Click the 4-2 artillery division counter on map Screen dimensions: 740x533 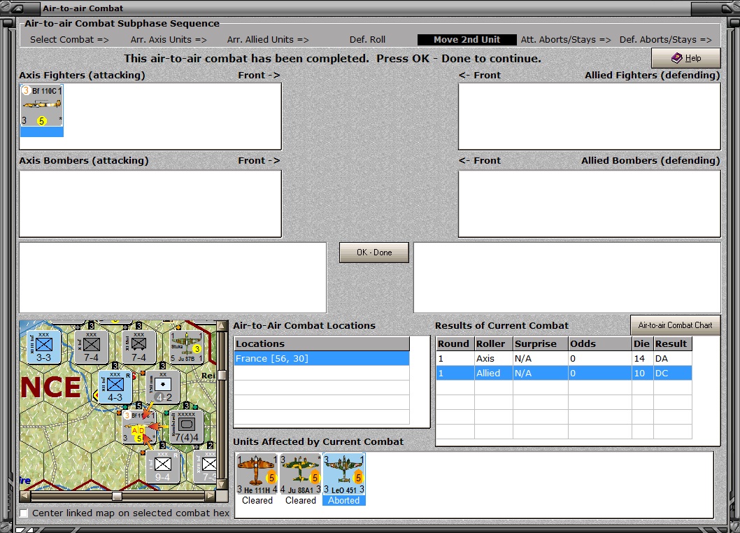click(163, 387)
